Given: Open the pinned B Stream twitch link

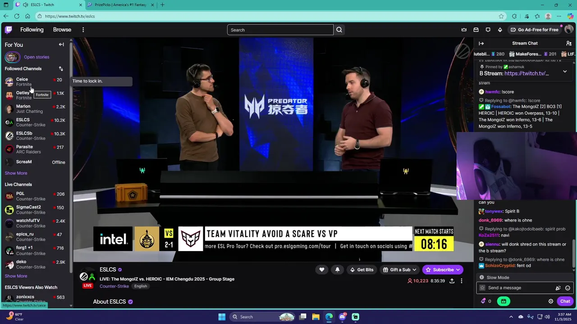Looking at the screenshot, I should click(527, 73).
